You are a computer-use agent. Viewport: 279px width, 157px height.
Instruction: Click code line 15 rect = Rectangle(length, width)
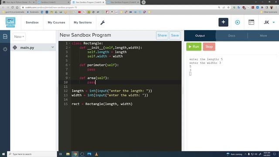(x=102, y=104)
